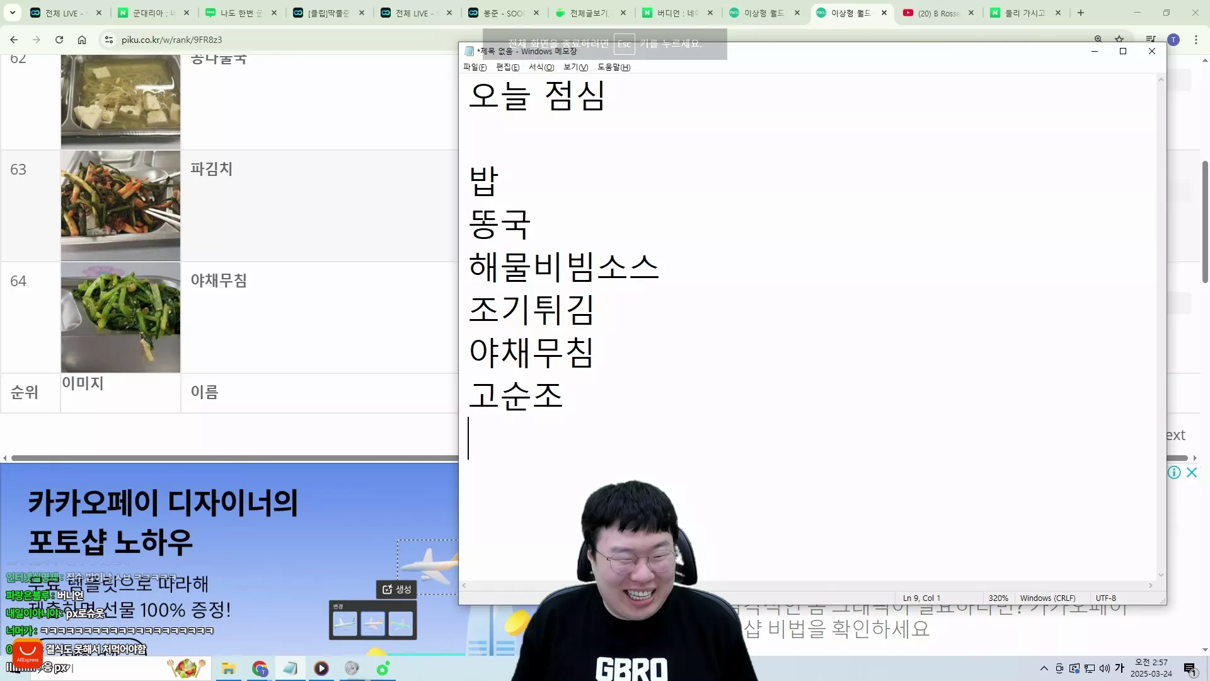This screenshot has width=1210, height=681.
Task: Open a new Chrome tab
Action: [x=1081, y=13]
